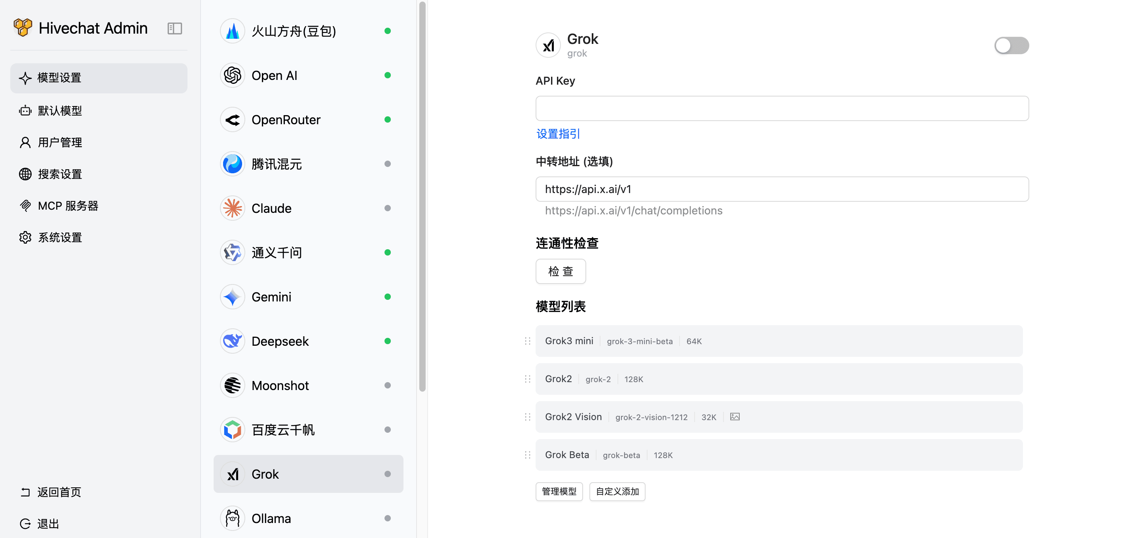Viewport: 1125px width, 538px height.
Task: Select the Grok3 mini model row
Action: (779, 341)
